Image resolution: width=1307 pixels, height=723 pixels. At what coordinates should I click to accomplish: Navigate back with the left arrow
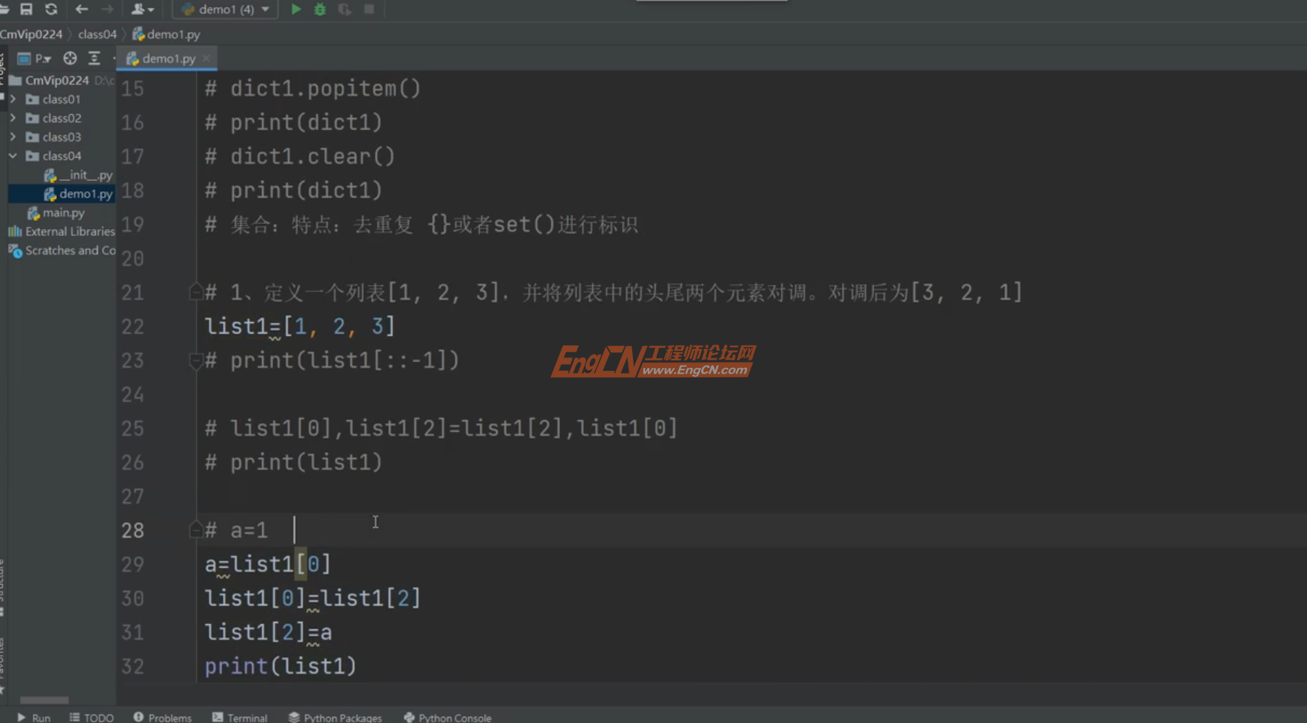point(80,10)
